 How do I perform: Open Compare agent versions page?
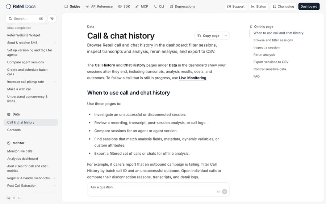(x=26, y=62)
